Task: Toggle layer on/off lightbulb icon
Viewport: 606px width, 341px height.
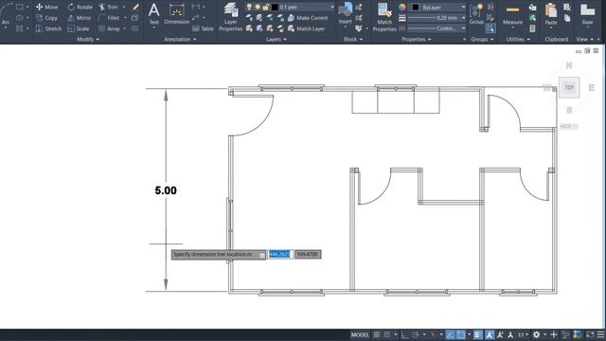Action: click(249, 7)
